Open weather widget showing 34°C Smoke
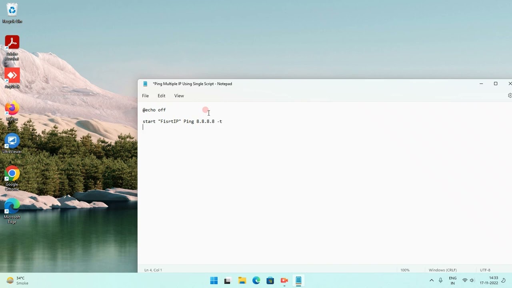 pos(18,280)
